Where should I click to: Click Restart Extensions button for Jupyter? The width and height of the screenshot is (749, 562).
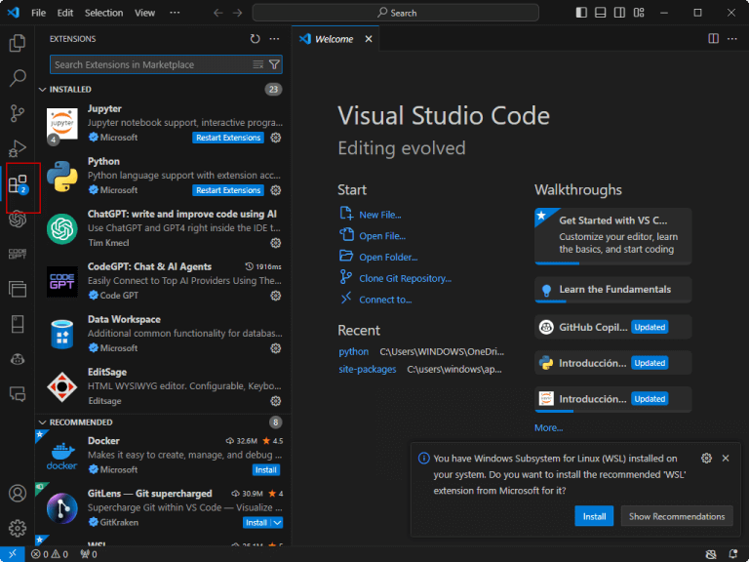228,138
